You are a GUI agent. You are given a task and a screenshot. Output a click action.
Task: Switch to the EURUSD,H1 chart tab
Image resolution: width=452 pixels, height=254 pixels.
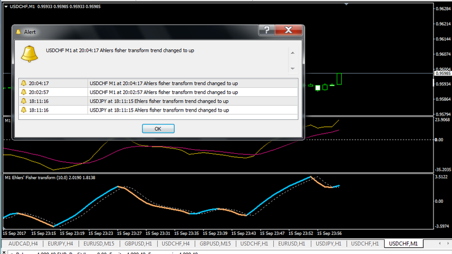pyautogui.click(x=292, y=244)
